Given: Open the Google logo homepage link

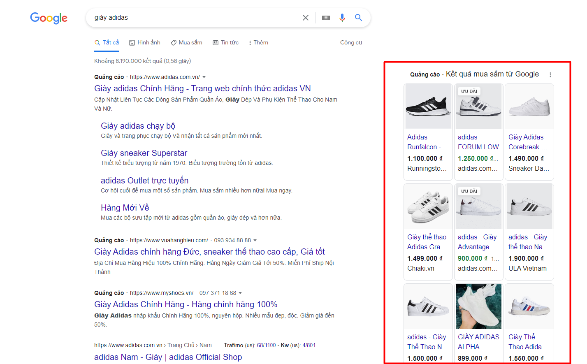Looking at the screenshot, I should pos(49,18).
